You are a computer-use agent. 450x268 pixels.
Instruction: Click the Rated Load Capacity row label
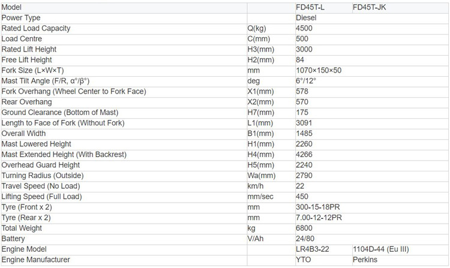pyautogui.click(x=36, y=28)
